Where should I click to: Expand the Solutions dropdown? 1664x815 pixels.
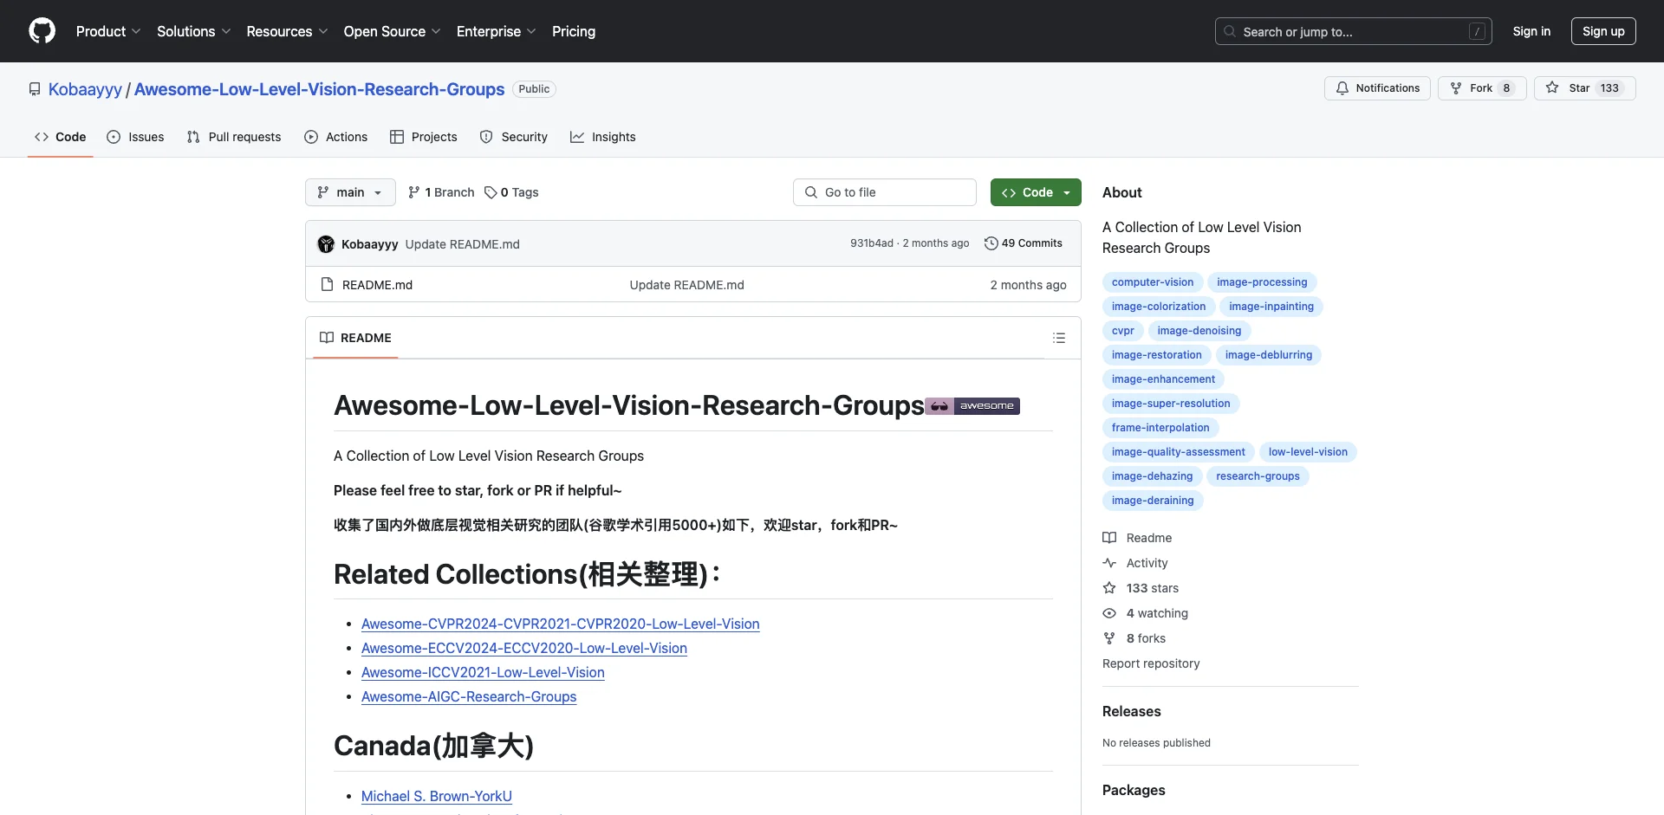click(x=193, y=31)
